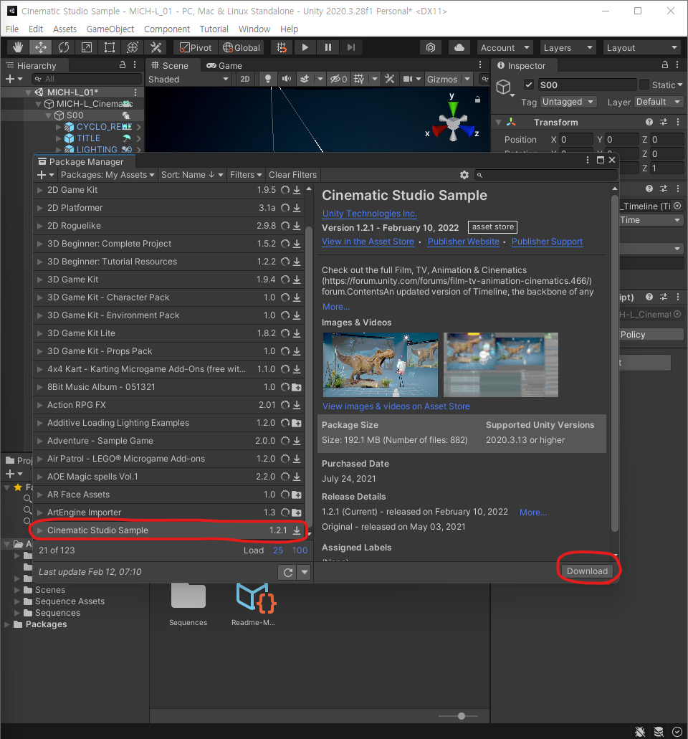Select the Sequence Assets folder
The height and width of the screenshot is (739, 688).
point(70,601)
